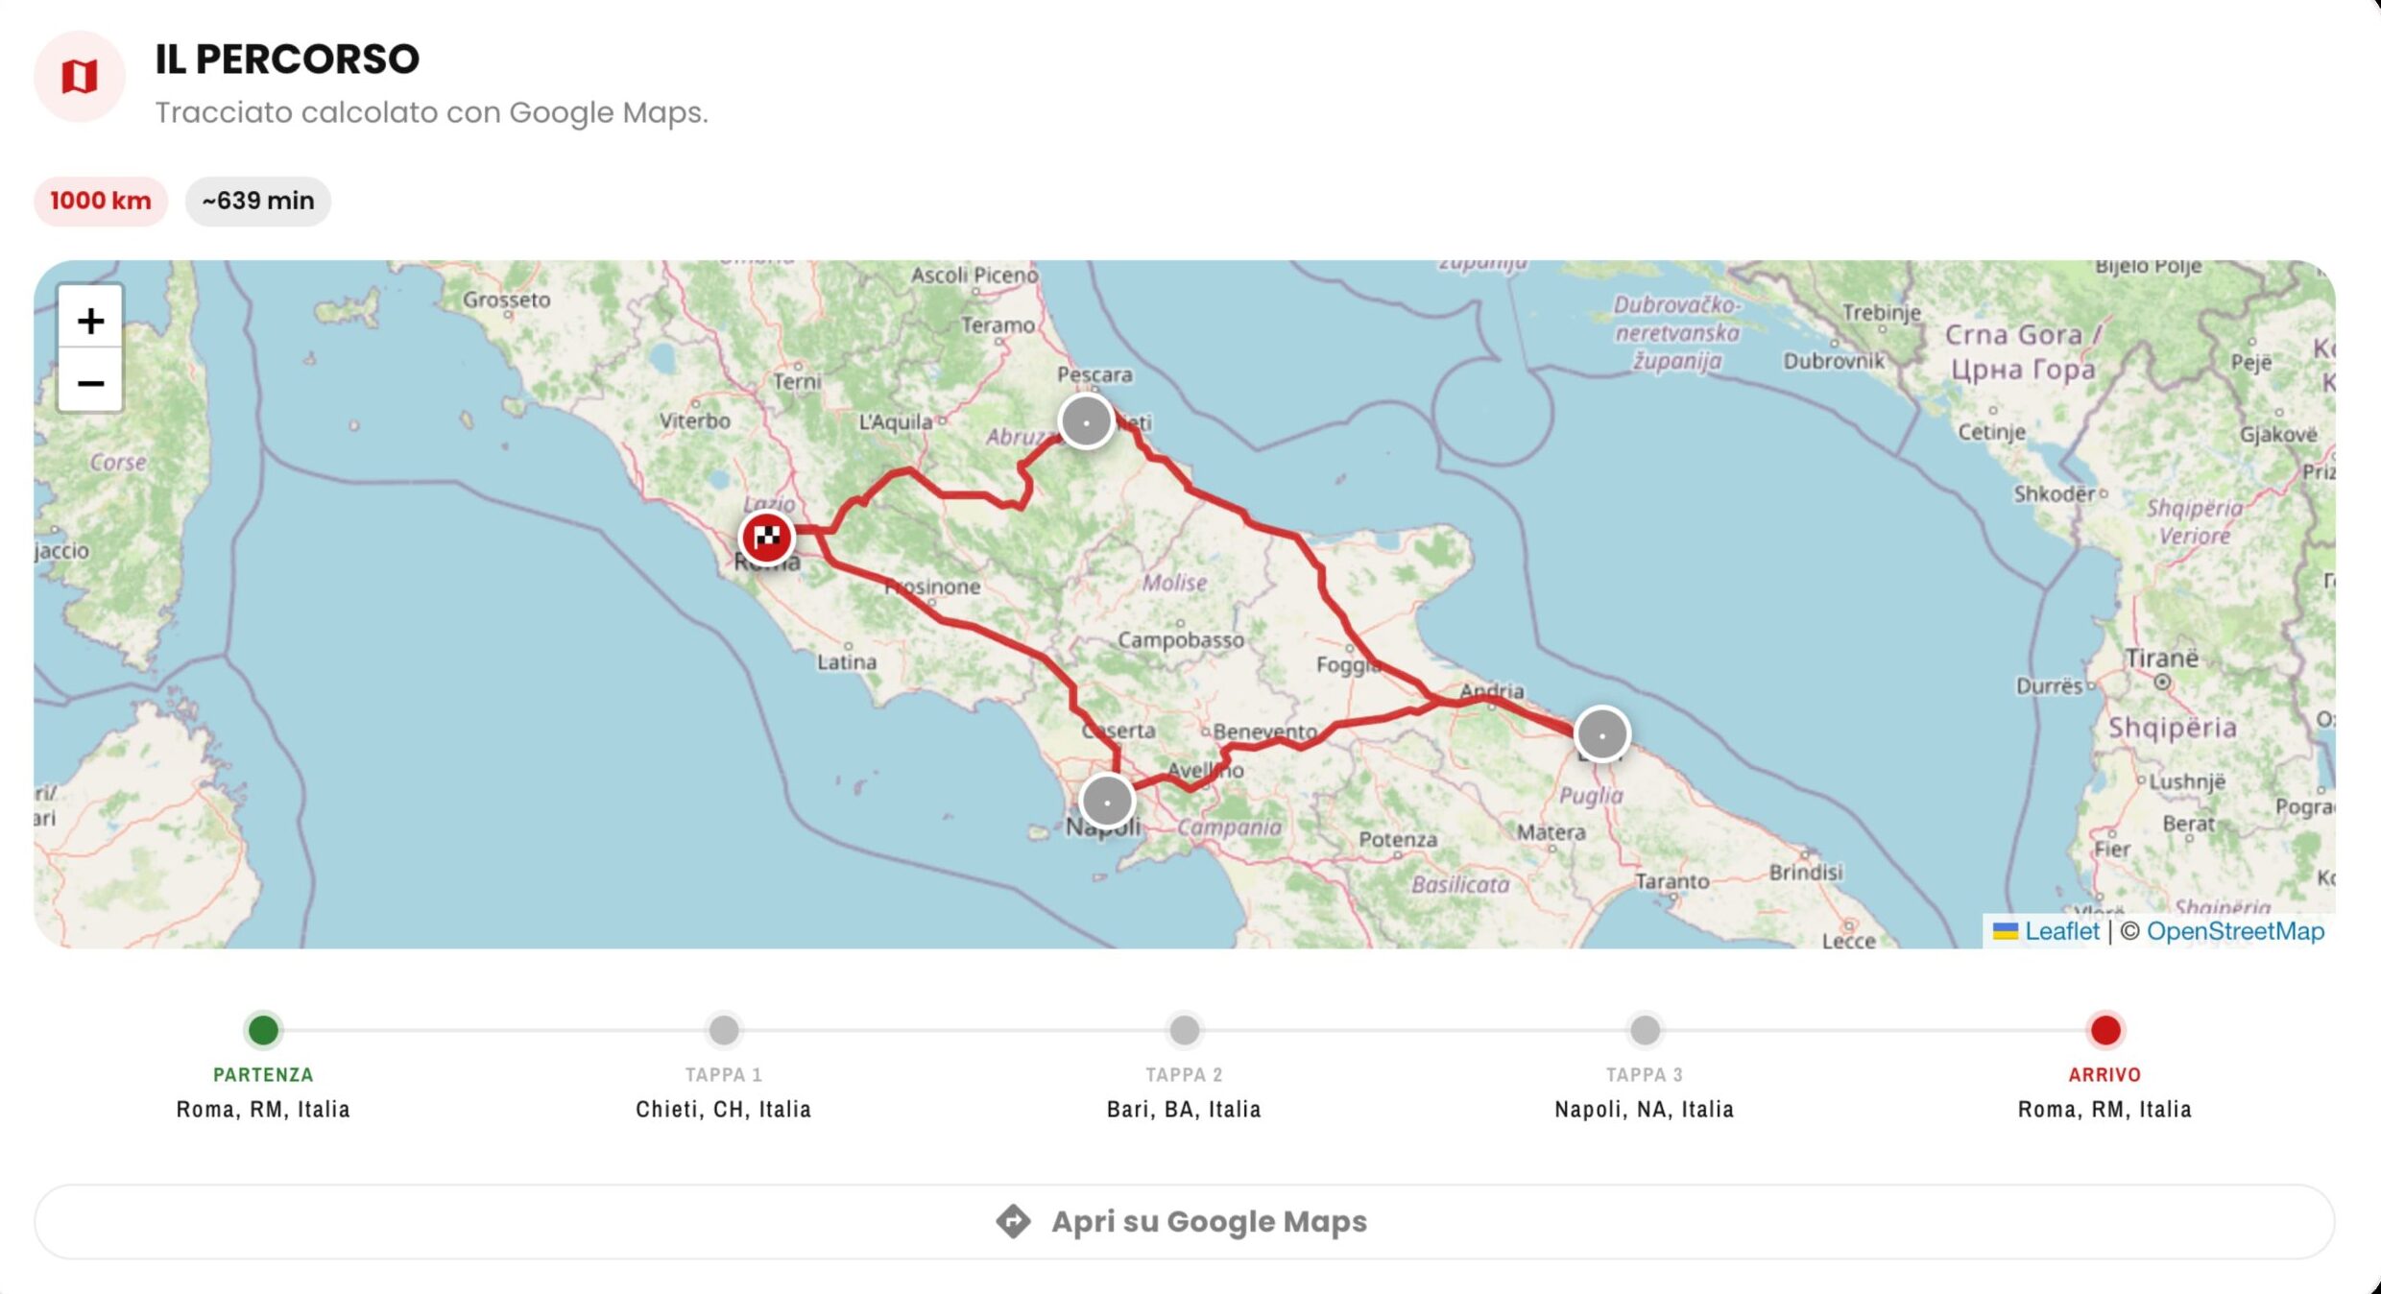
Task: Open route with Apri su Google Maps
Action: [x=1184, y=1221]
